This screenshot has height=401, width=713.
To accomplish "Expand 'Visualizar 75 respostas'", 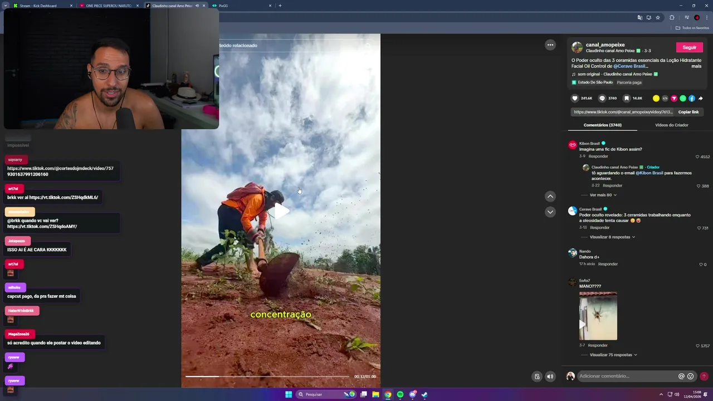I will point(613,355).
